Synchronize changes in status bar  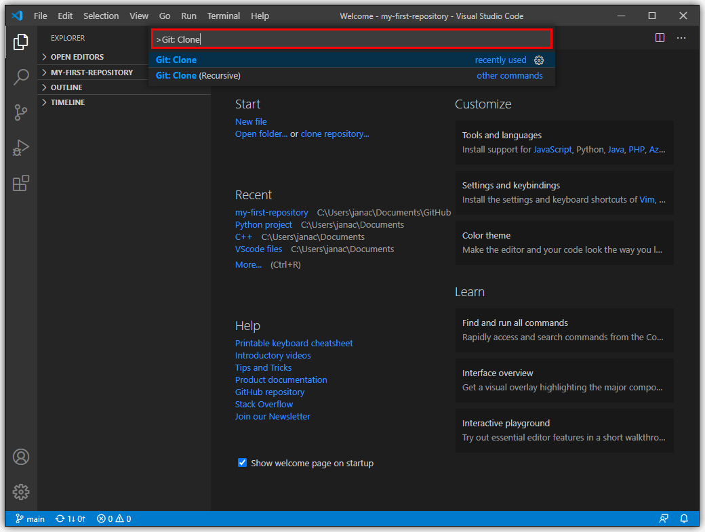point(70,519)
